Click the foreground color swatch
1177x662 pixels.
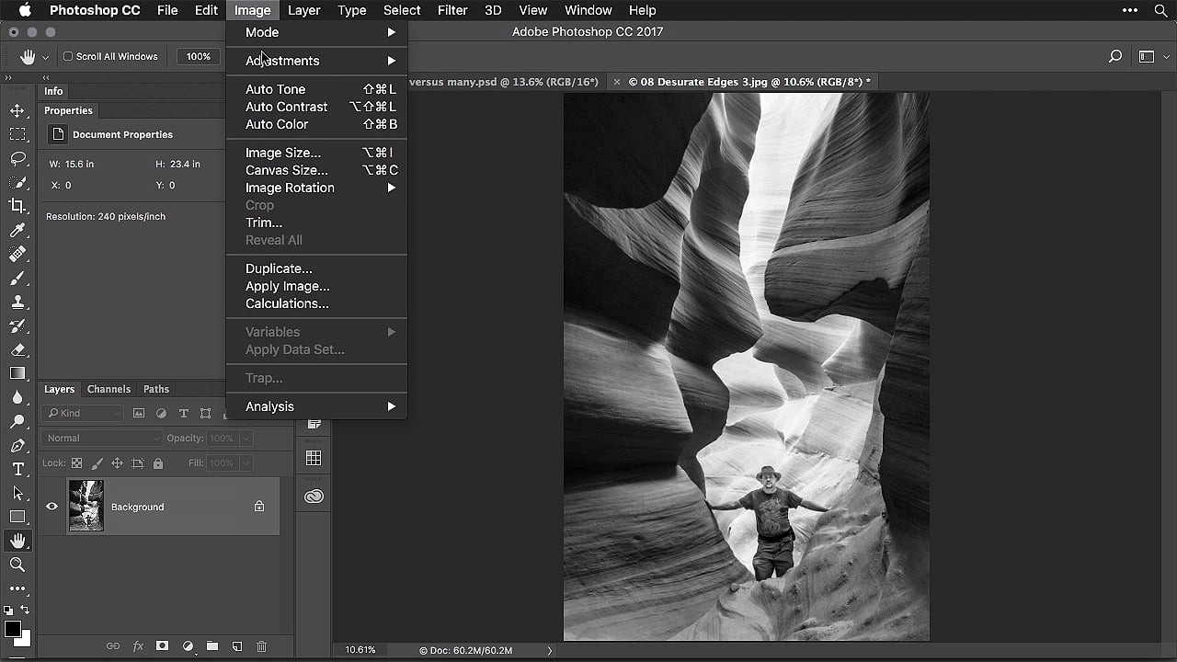click(x=12, y=629)
